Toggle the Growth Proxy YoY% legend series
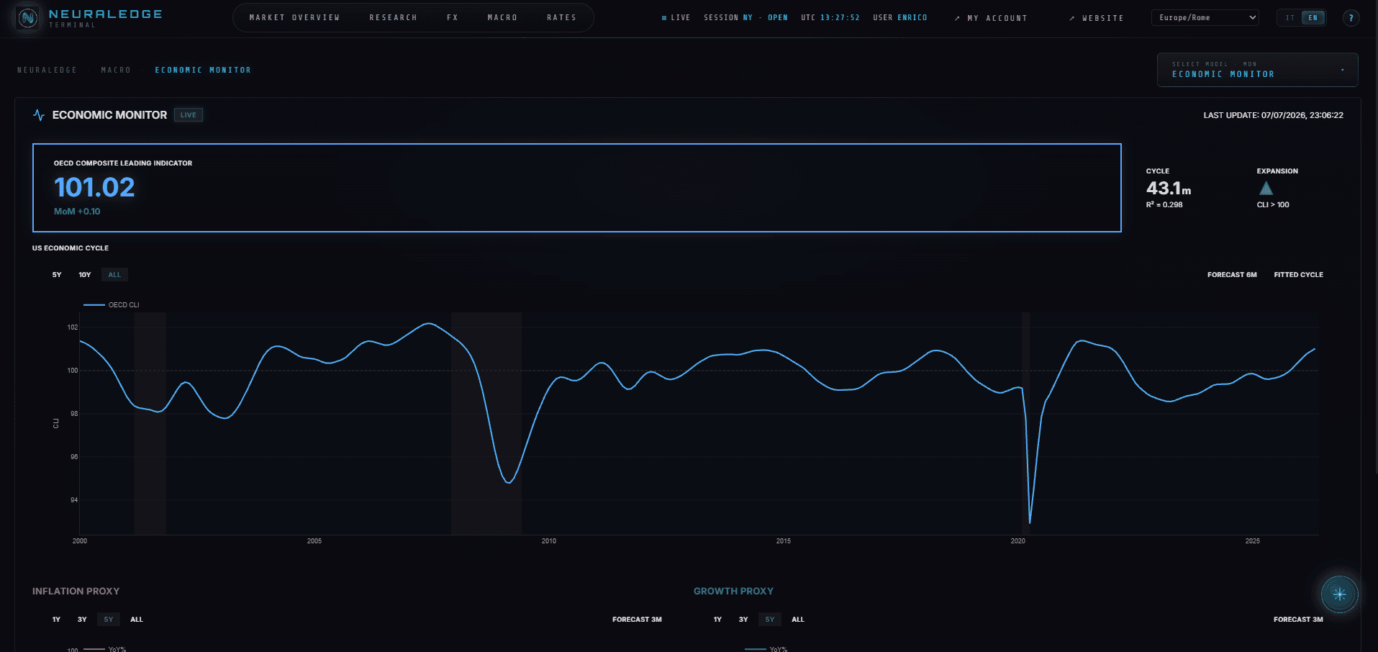The height and width of the screenshot is (652, 1378). coord(766,649)
